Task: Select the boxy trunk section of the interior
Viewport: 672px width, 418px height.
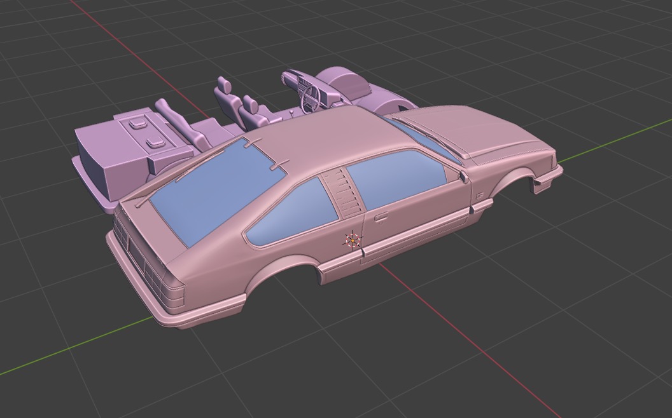Action: point(116,158)
